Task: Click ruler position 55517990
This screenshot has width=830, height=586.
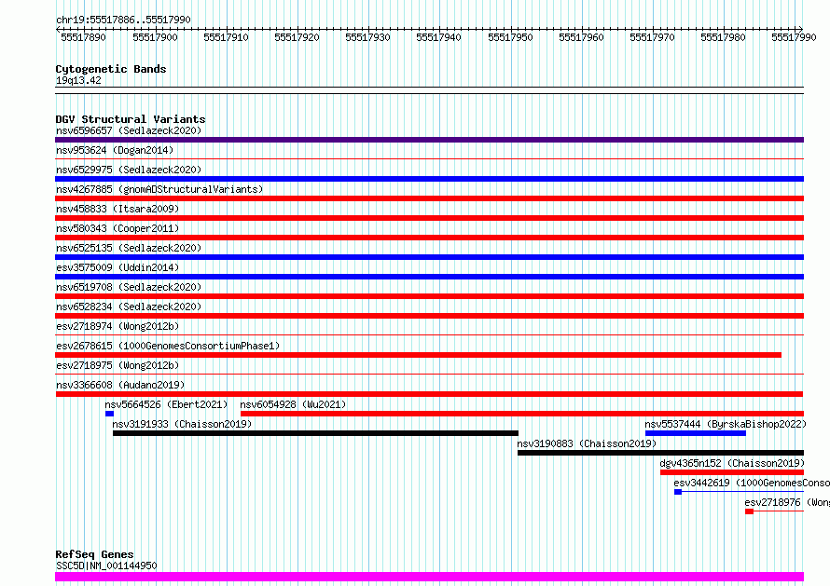Action: click(x=794, y=37)
